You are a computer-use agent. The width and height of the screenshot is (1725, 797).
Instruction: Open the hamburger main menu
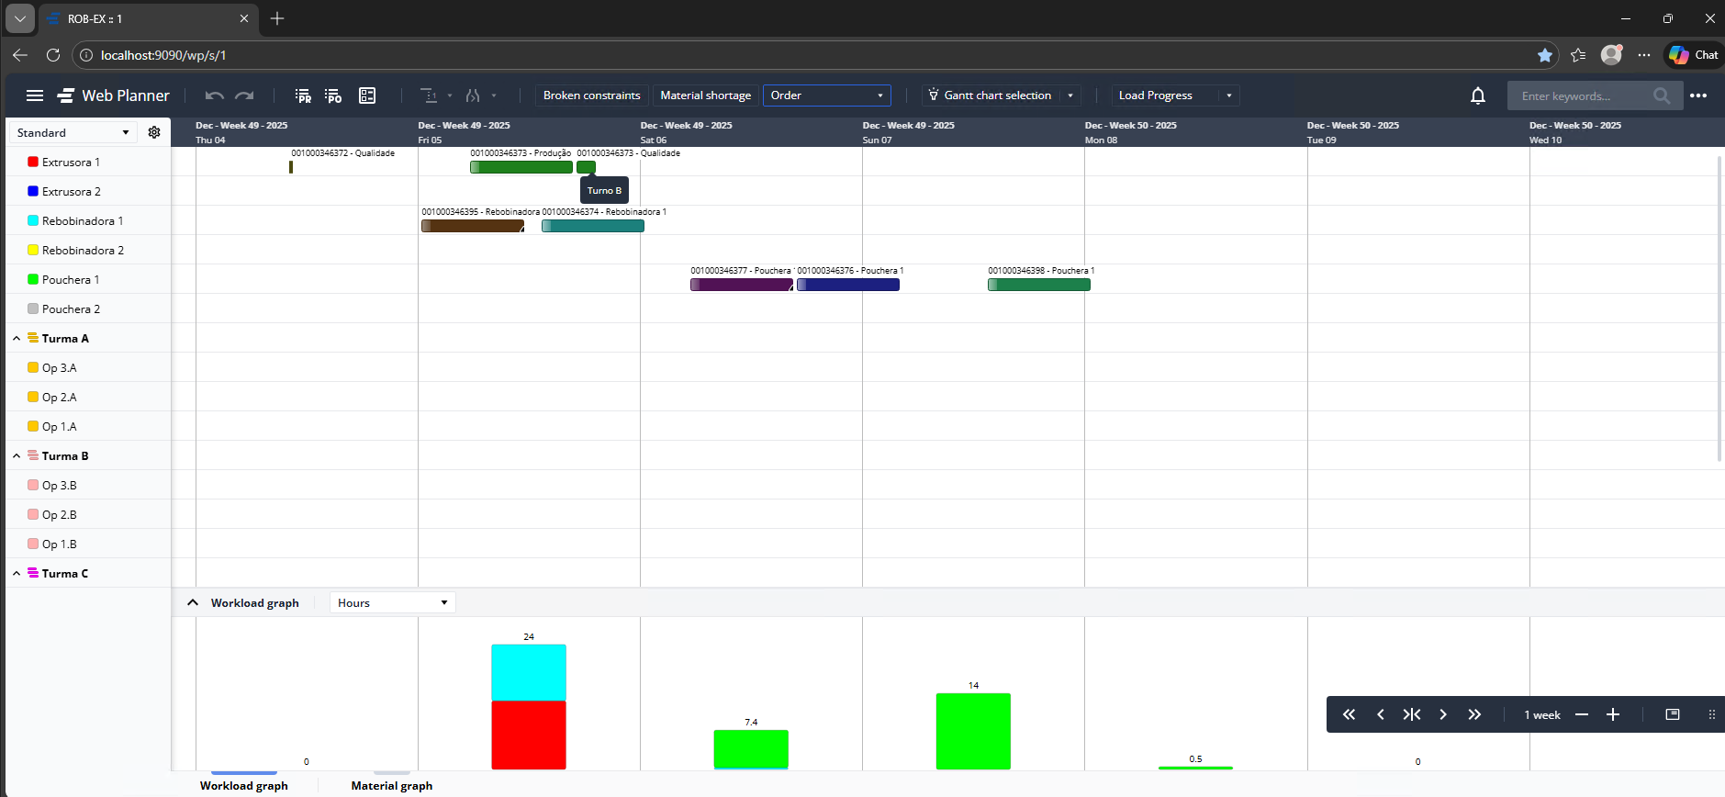pos(35,95)
